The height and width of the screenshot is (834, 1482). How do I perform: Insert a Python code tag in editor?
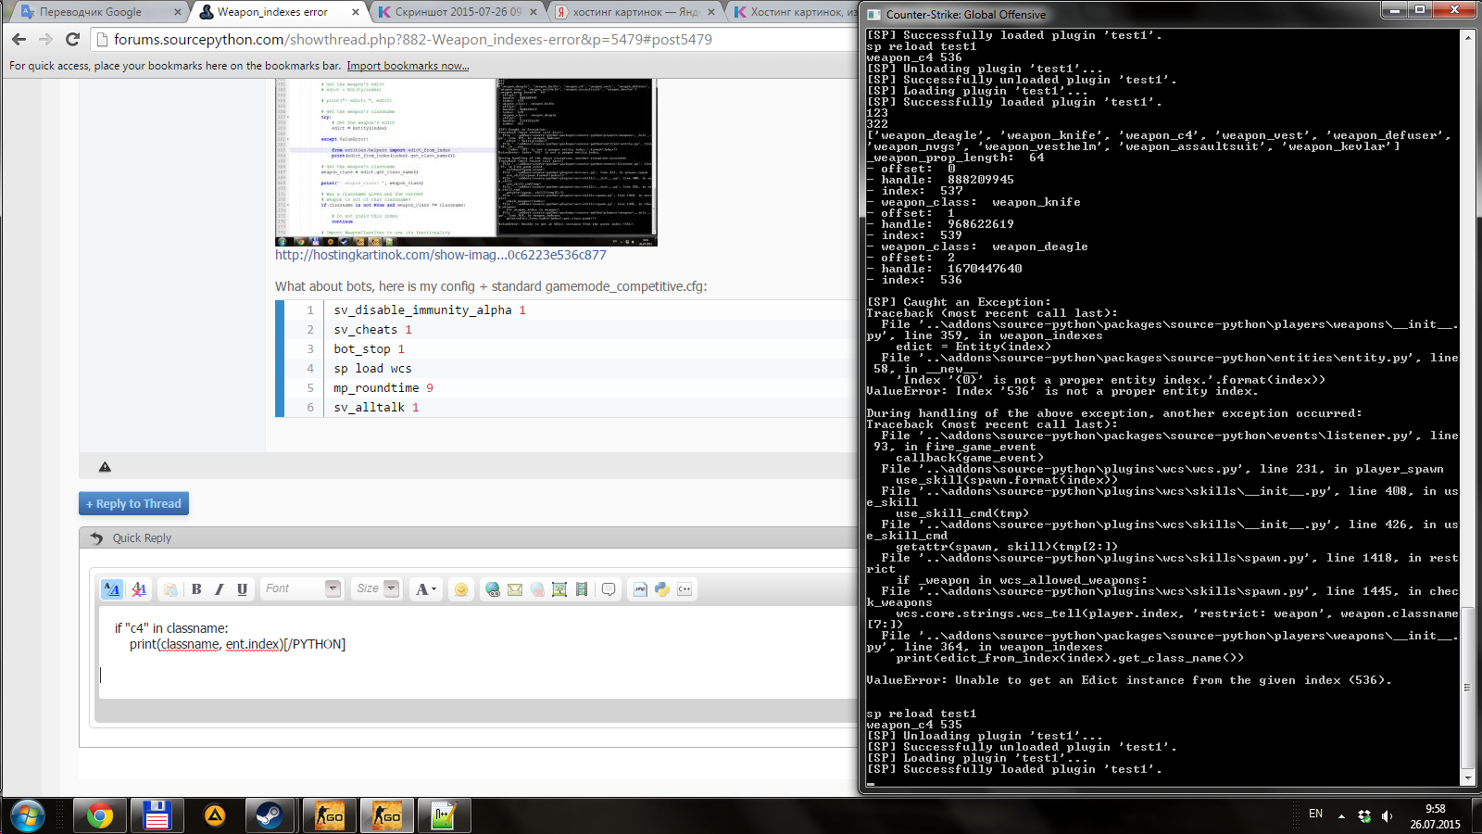[x=662, y=589]
